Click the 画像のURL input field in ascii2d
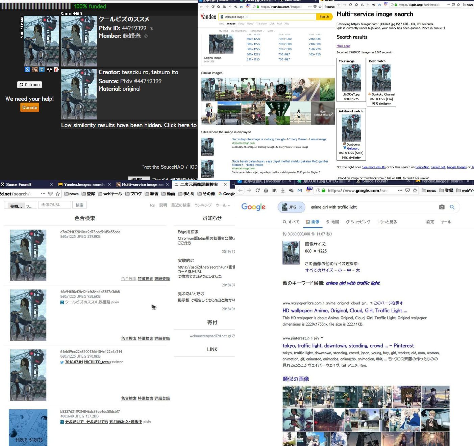This screenshot has width=474, height=446. [55, 205]
